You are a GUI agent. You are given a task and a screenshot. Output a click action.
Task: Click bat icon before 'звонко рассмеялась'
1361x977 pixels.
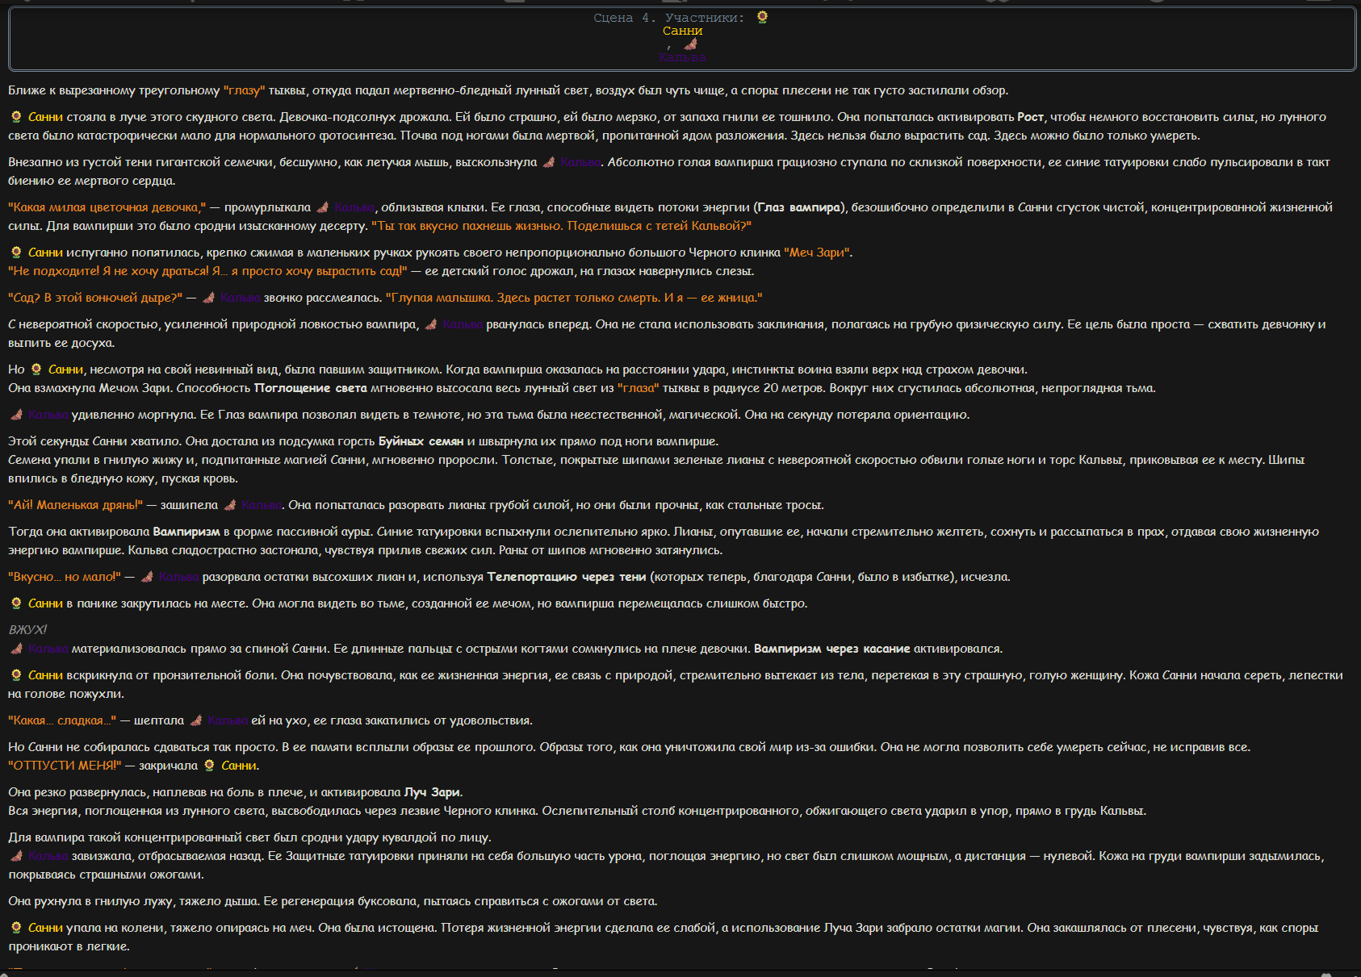(x=208, y=298)
